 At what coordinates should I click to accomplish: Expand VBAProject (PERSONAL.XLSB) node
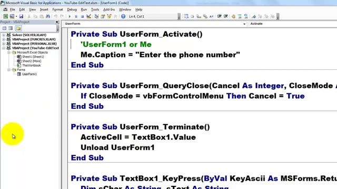[4, 44]
